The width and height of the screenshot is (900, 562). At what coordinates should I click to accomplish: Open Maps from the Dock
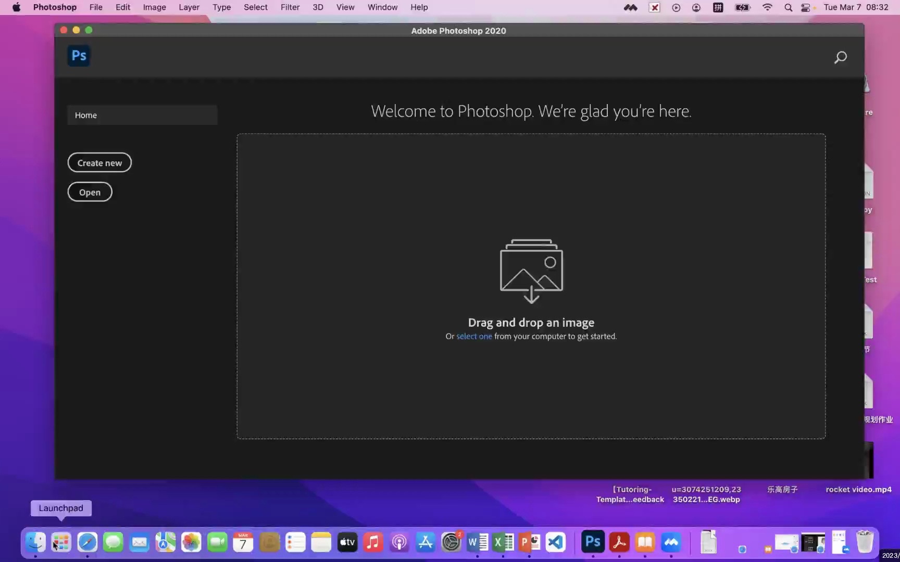coord(165,542)
